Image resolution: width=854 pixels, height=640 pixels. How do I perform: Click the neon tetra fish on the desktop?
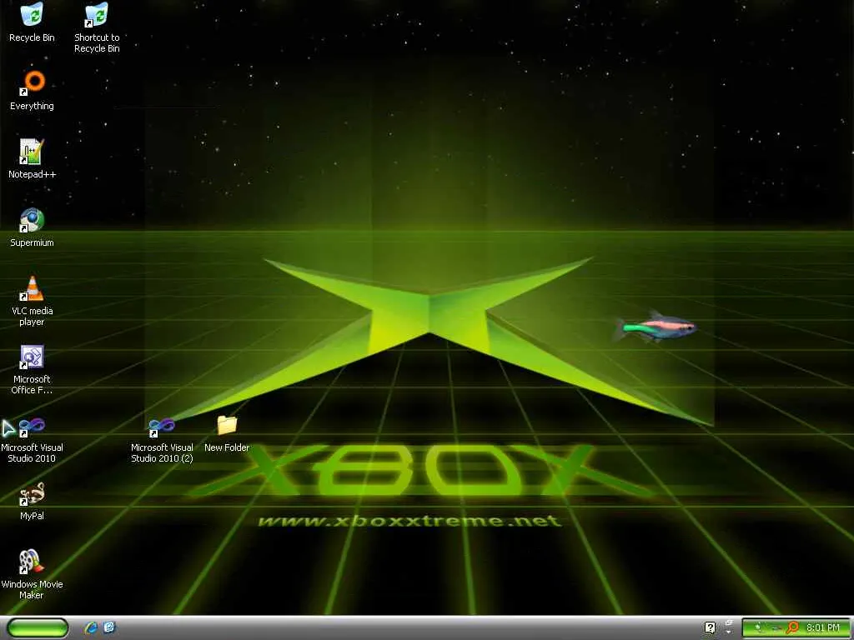pos(656,327)
